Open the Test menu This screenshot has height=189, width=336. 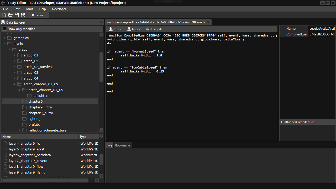pos(17,9)
